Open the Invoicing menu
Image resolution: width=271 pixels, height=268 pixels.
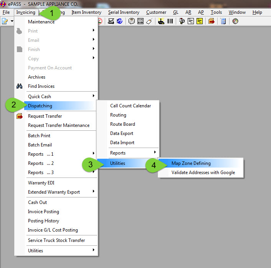(26, 12)
